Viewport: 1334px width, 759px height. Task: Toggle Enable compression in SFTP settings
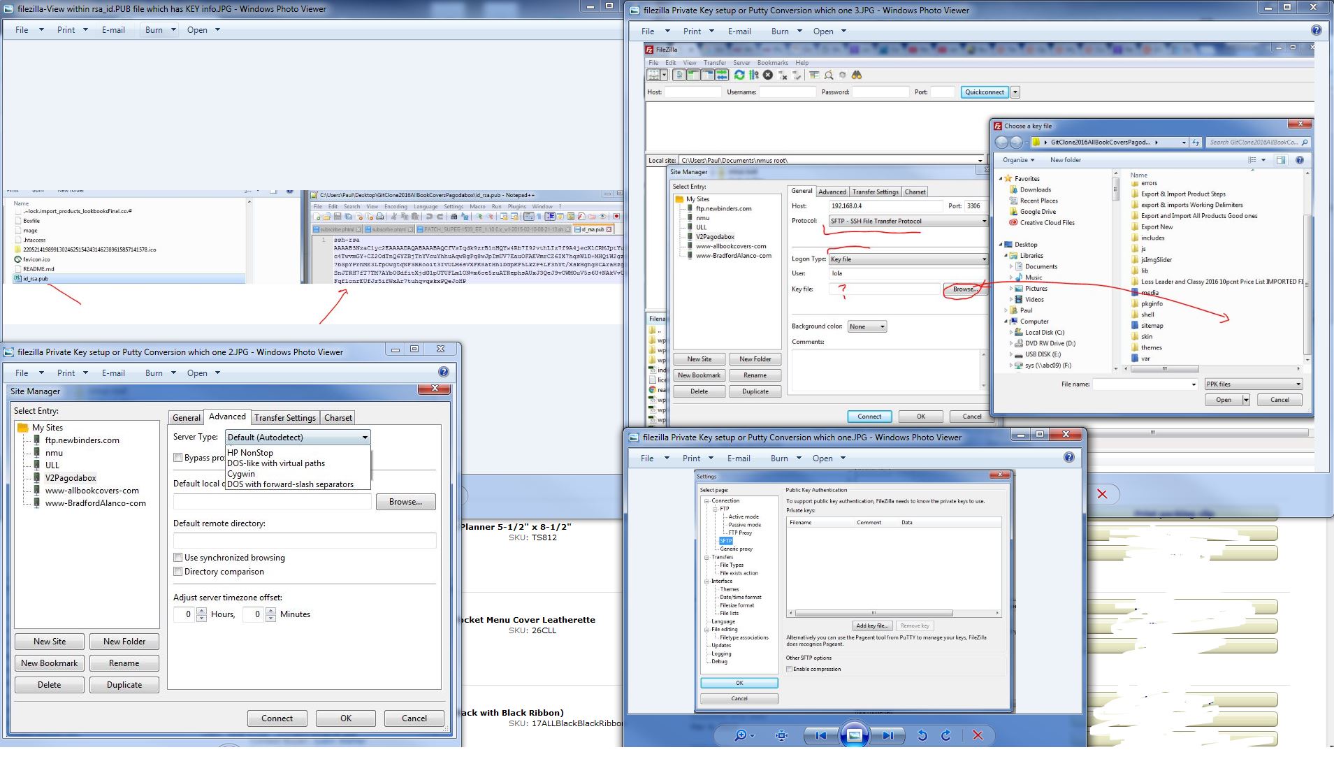click(x=790, y=669)
